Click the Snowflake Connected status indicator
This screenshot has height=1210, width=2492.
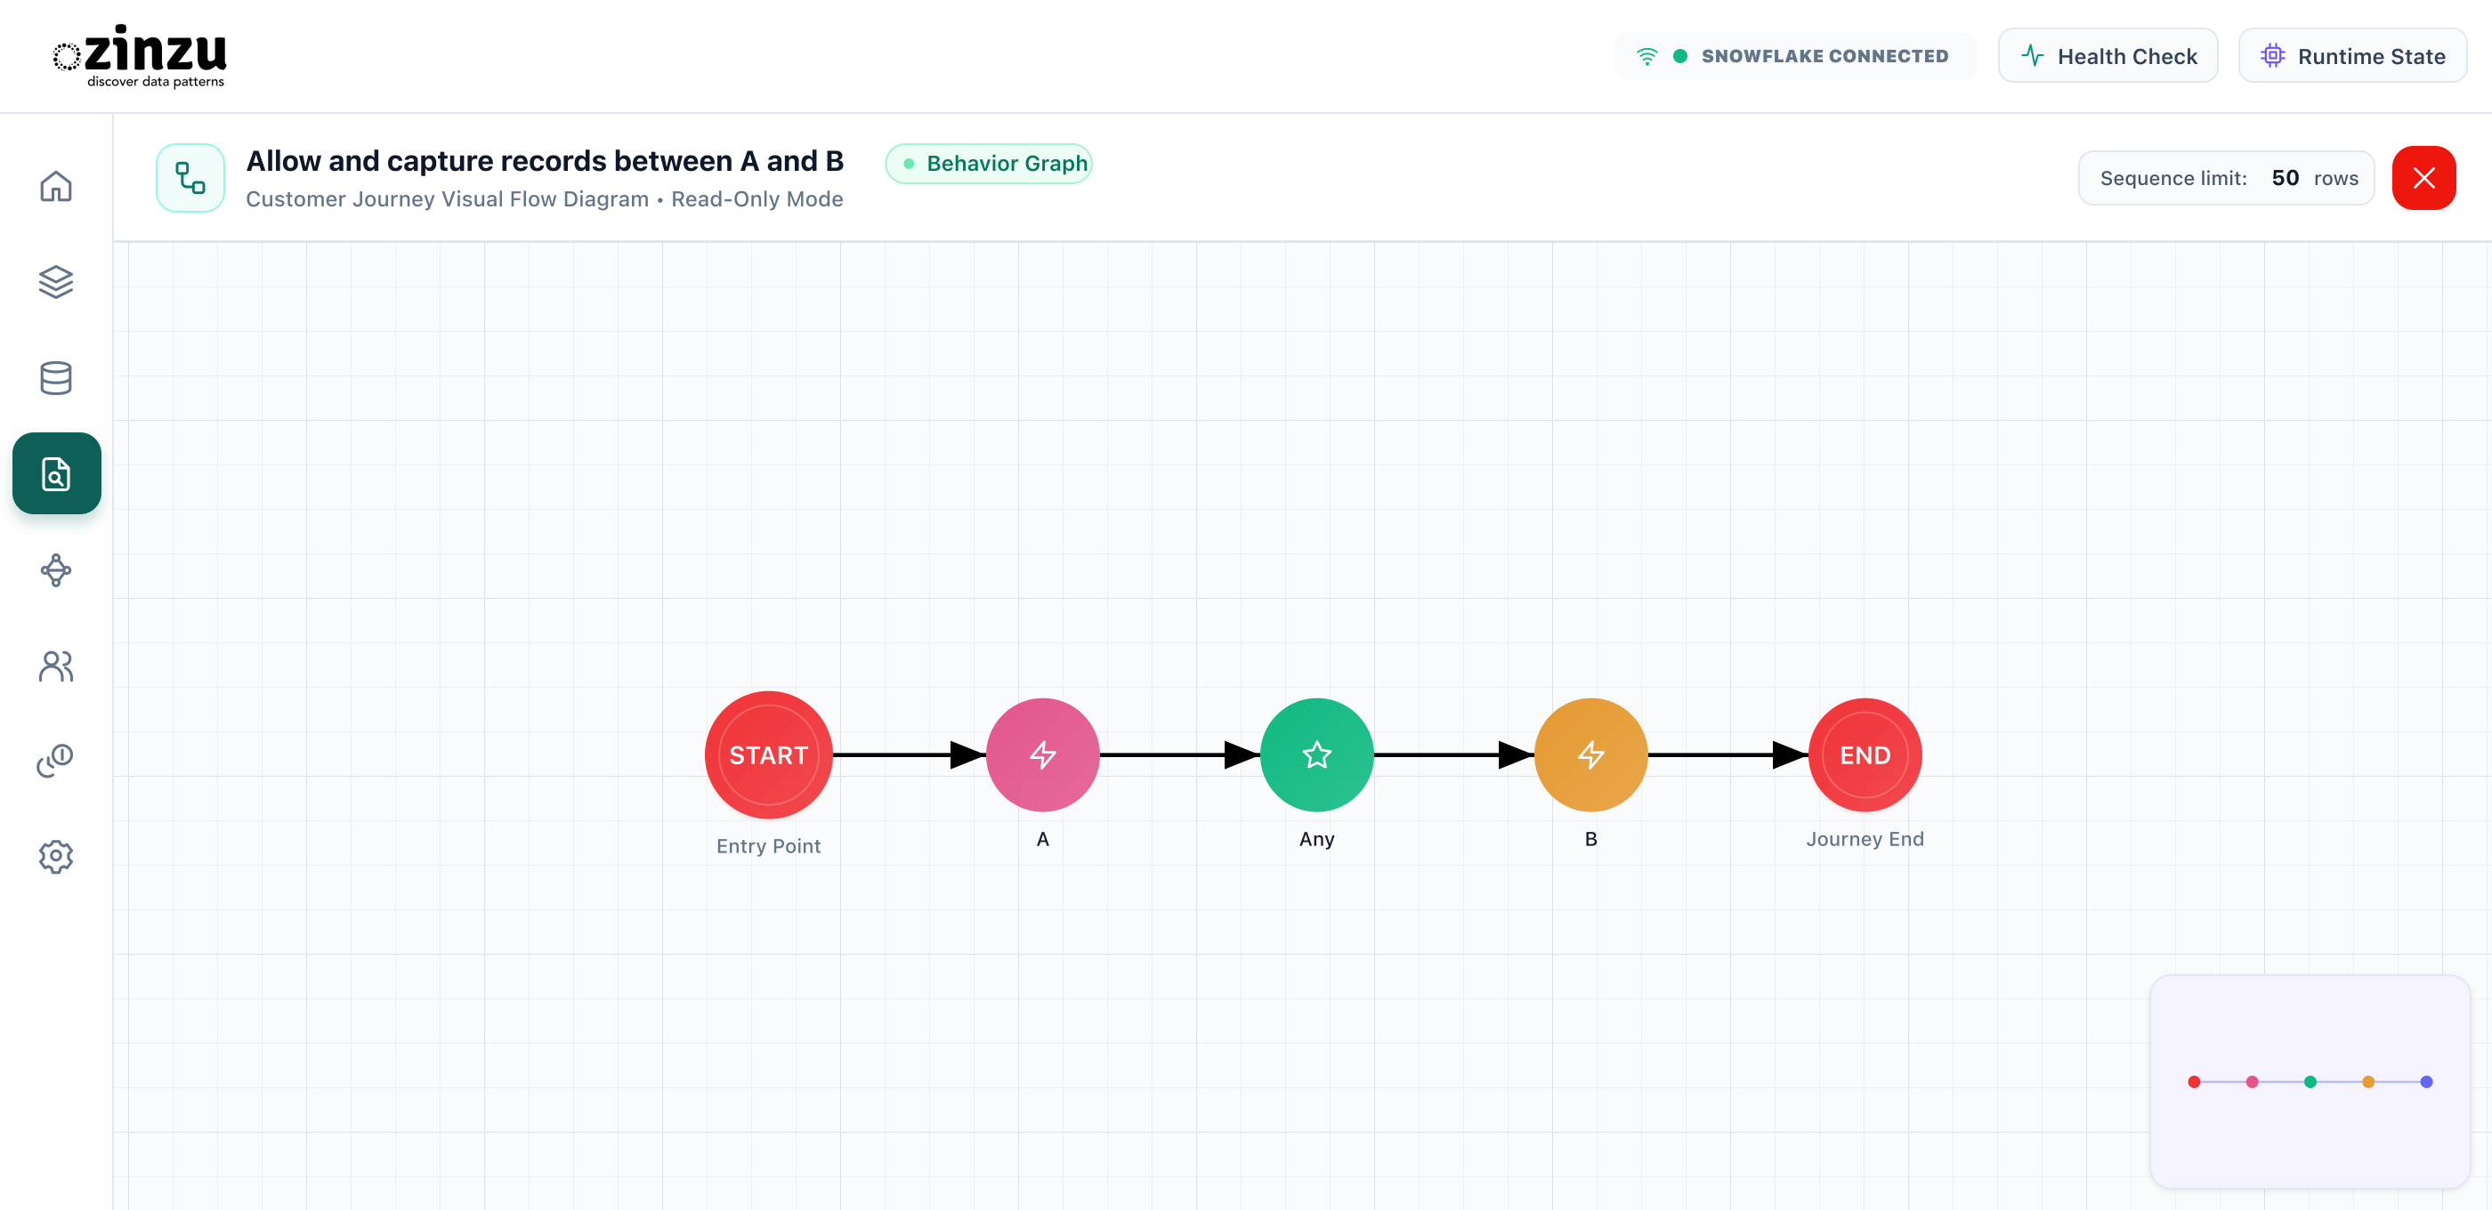pyautogui.click(x=1794, y=56)
